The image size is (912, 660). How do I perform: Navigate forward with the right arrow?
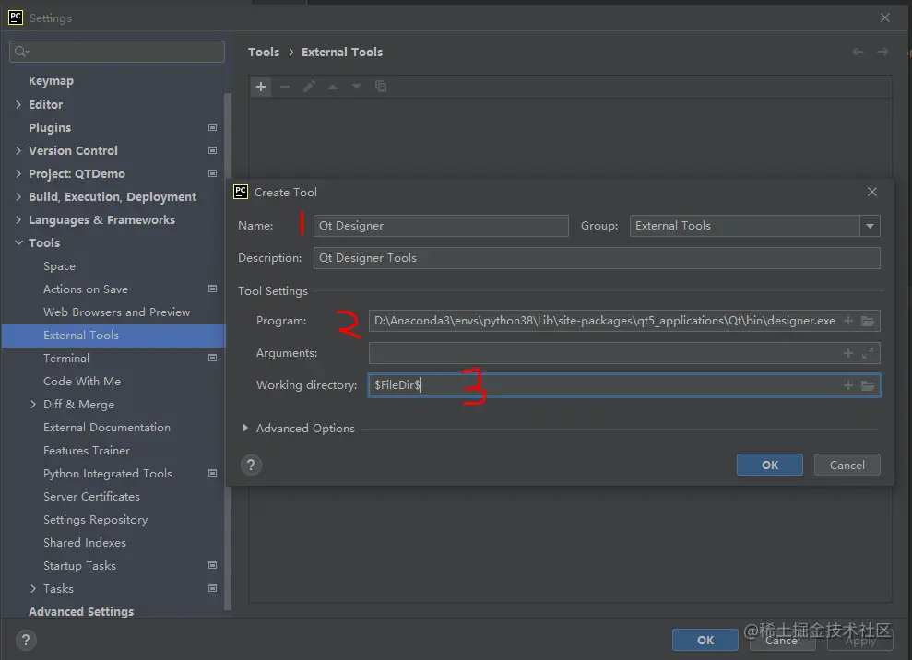point(882,52)
